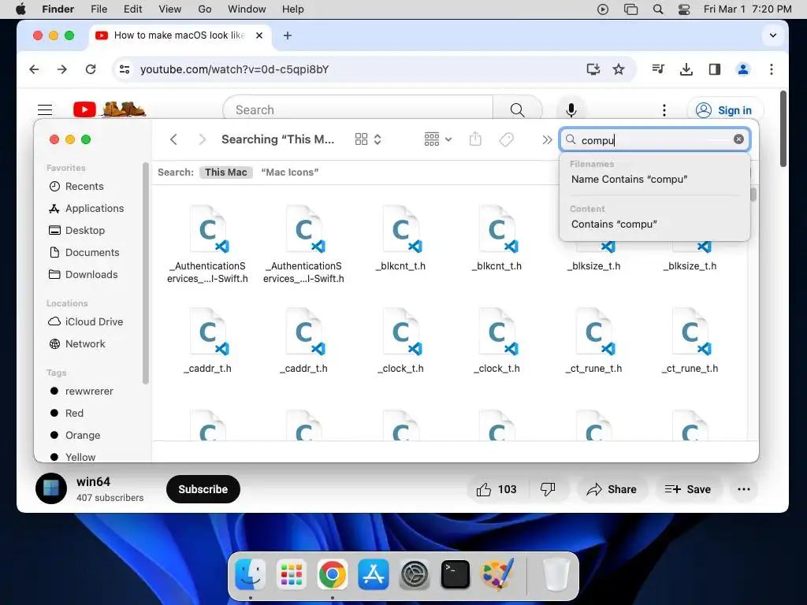This screenshot has height=605, width=807.
Task: Click the first _blksize_t.h file name
Action: (593, 266)
